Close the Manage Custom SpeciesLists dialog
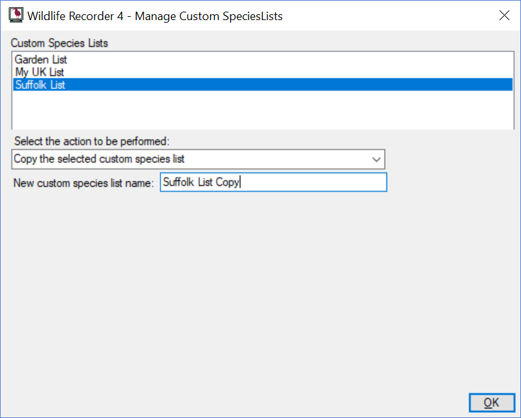The width and height of the screenshot is (521, 418). pos(504,16)
